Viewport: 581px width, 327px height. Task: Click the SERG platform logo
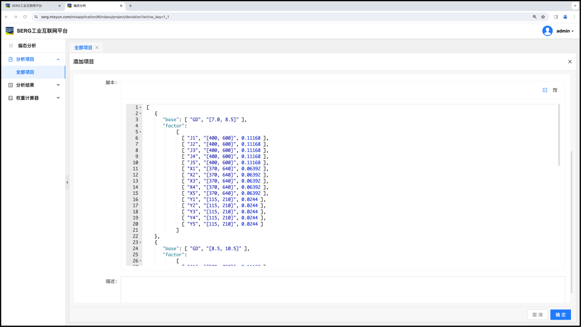point(10,31)
